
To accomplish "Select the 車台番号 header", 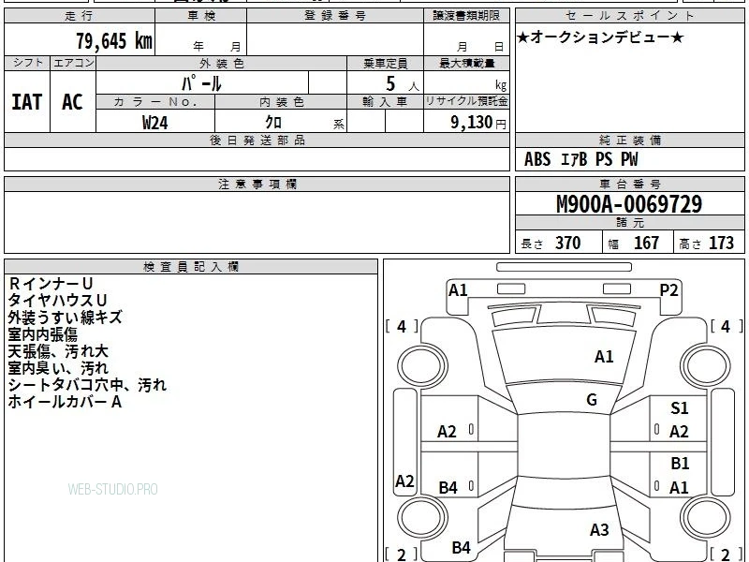I will tap(629, 184).
